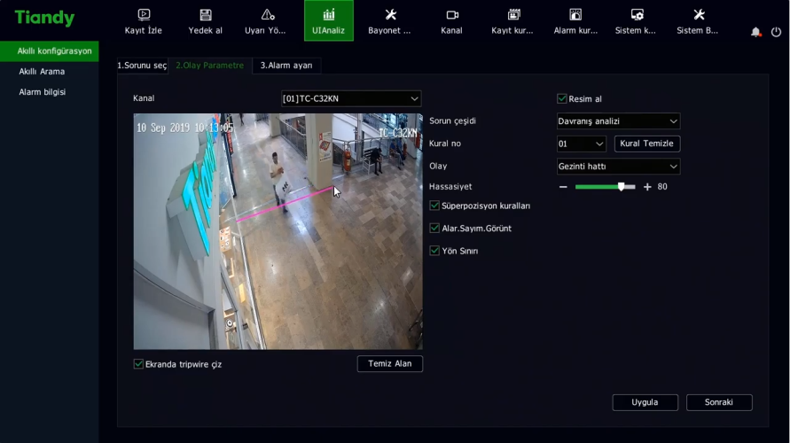Click the notification bell icon

pos(755,32)
